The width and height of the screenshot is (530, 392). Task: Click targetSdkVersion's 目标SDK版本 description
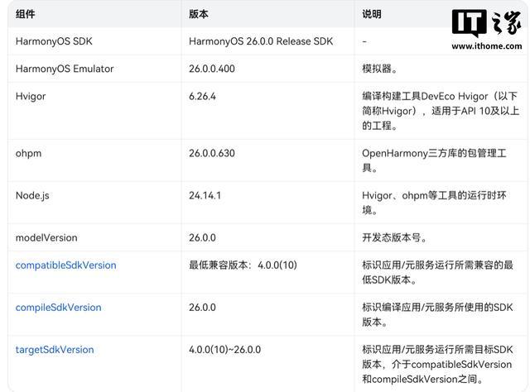[x=438, y=365]
